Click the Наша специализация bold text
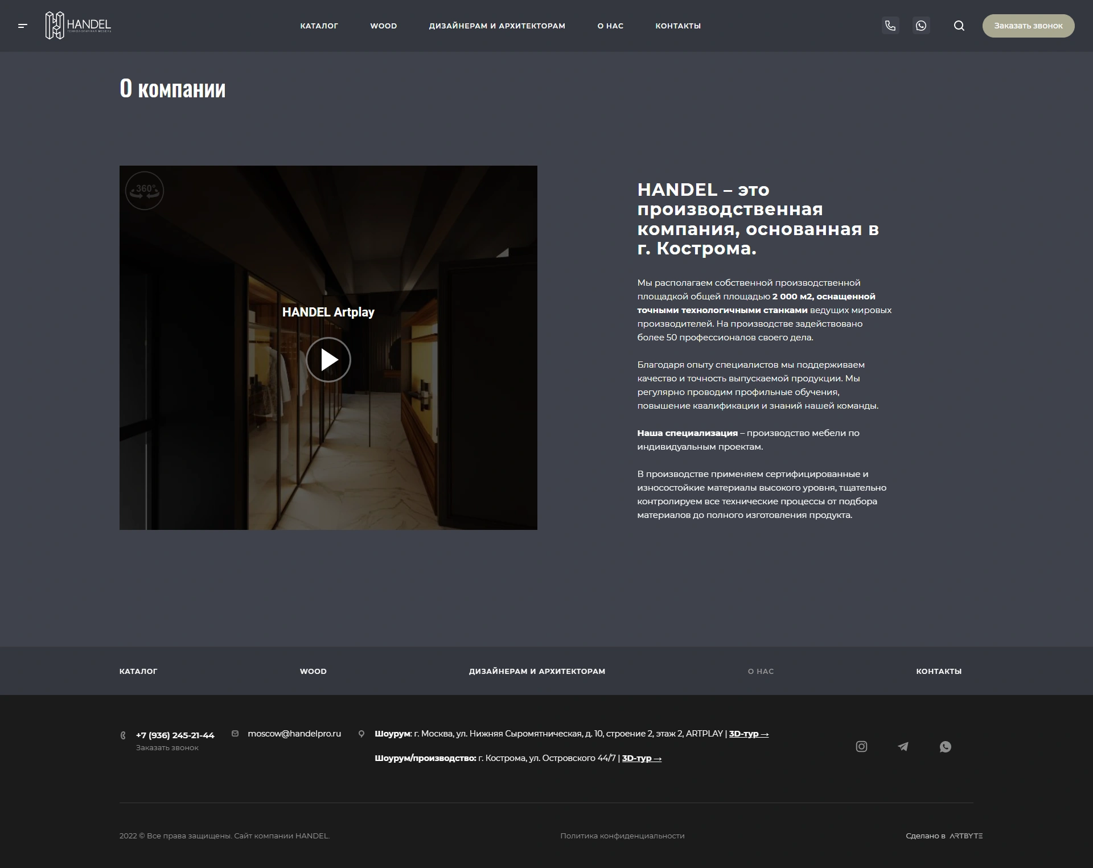Viewport: 1093px width, 868px height. [687, 433]
